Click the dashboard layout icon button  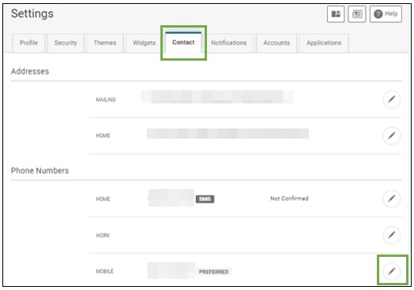pyautogui.click(x=336, y=14)
